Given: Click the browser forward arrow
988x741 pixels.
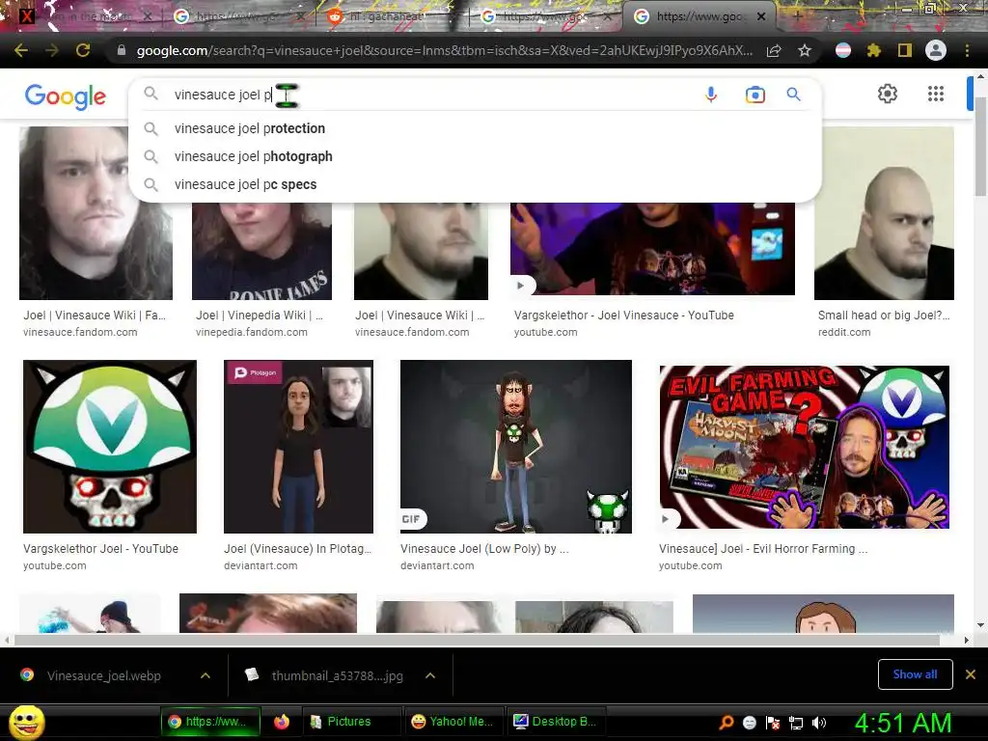Looking at the screenshot, I should click(x=52, y=50).
